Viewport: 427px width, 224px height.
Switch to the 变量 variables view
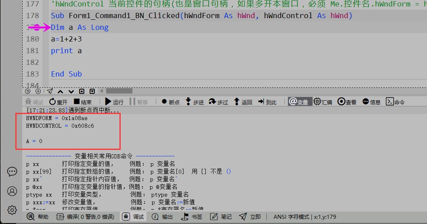pos(298,102)
